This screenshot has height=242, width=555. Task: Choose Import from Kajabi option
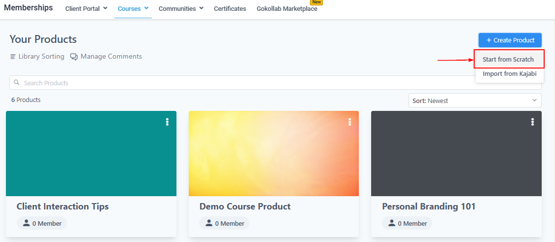(x=509, y=74)
